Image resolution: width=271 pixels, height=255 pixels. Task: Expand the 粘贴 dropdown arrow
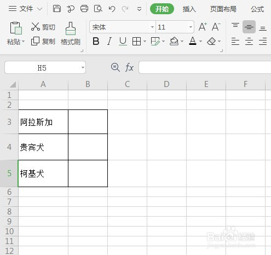click(23, 42)
